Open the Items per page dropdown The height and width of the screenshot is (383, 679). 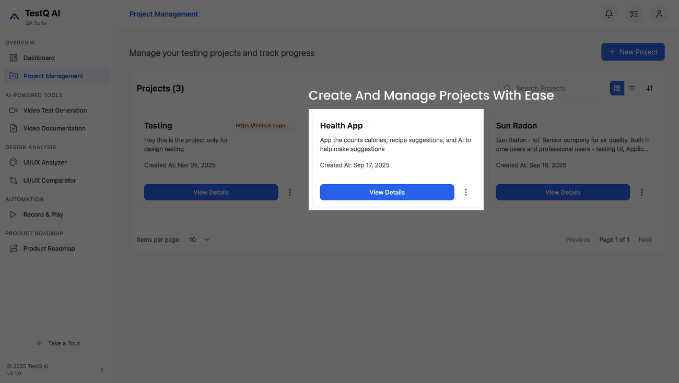[x=198, y=240]
